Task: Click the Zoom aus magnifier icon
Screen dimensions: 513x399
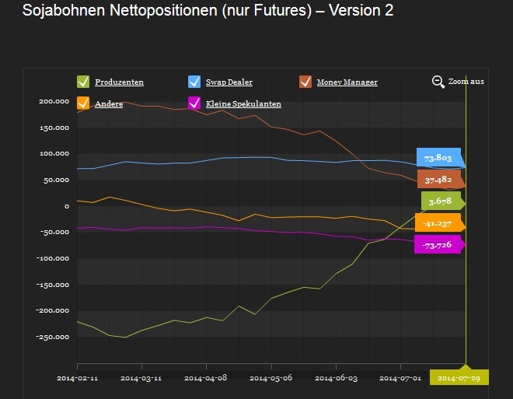Action: [438, 82]
